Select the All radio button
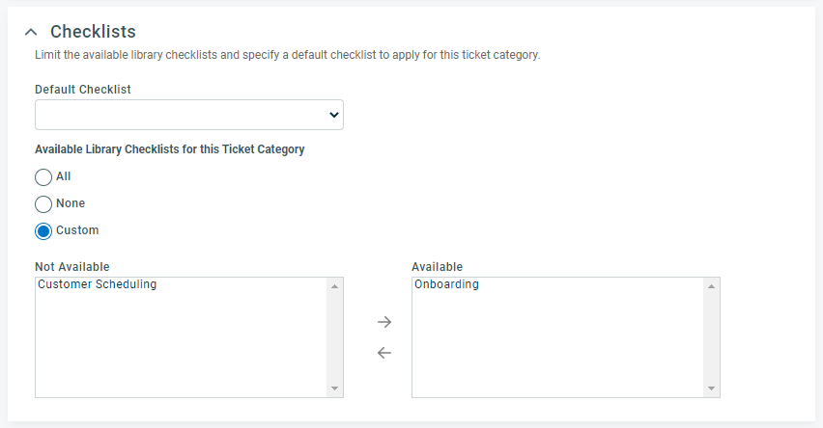823x428 pixels. 43,177
